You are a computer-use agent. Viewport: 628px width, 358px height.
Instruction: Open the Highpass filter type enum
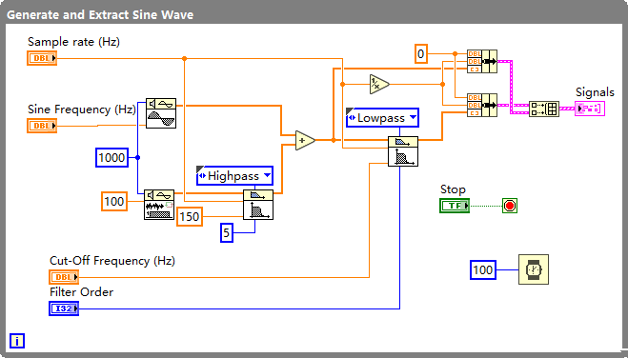tap(234, 175)
